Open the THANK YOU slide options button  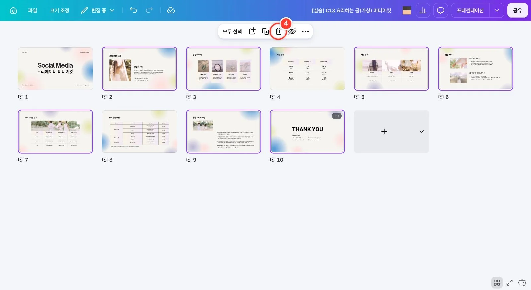coord(337,116)
